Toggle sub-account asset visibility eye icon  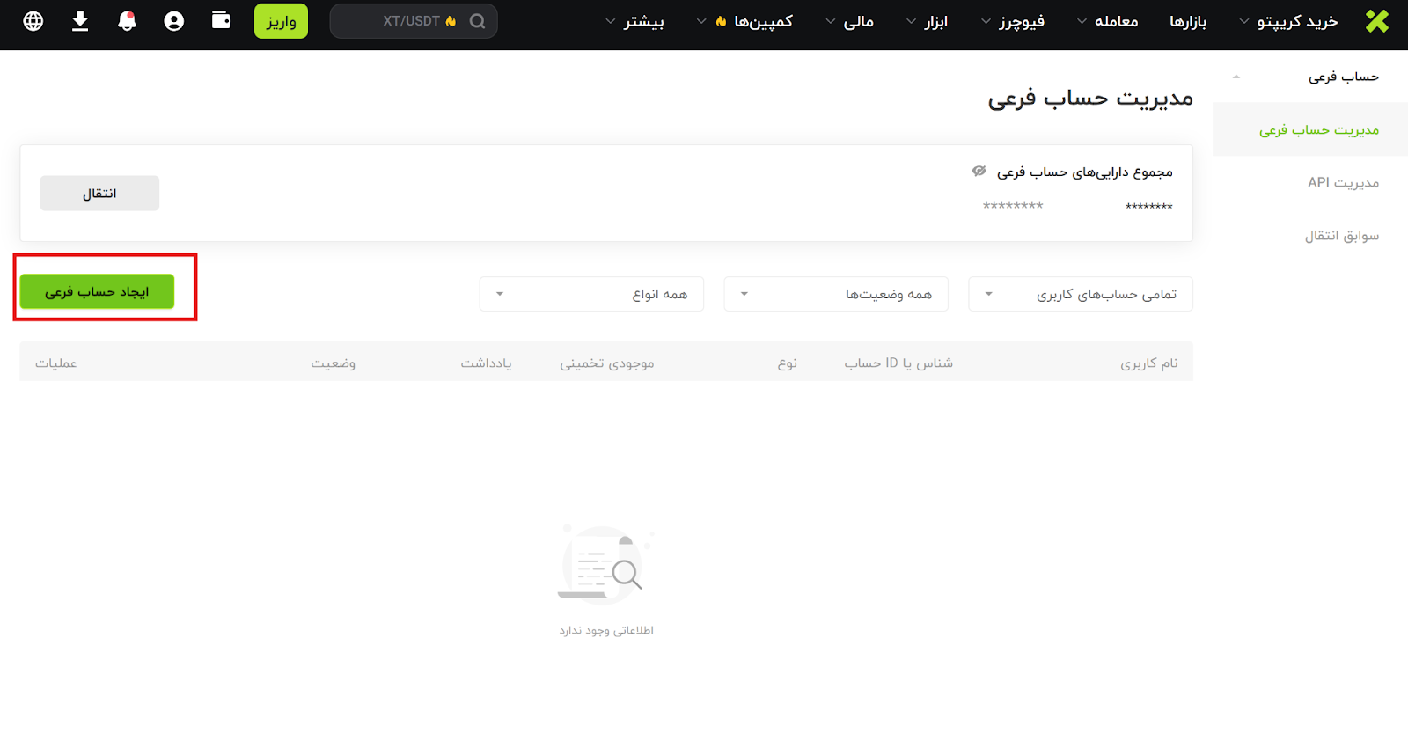coord(979,172)
